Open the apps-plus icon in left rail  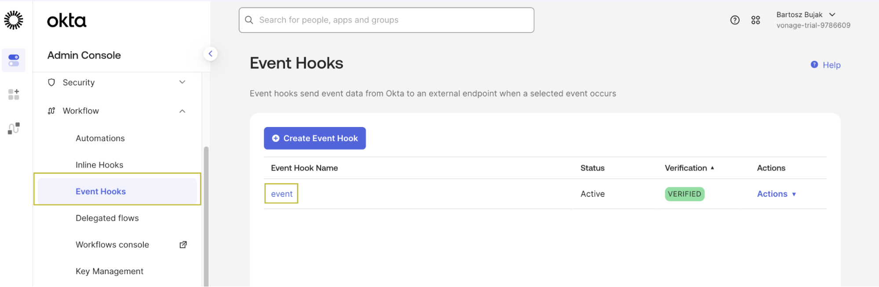(14, 94)
